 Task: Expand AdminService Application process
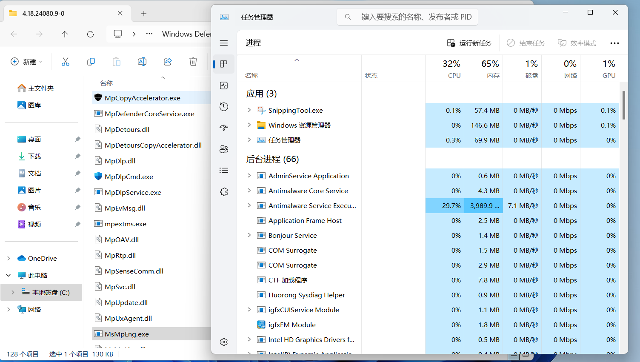(249, 176)
